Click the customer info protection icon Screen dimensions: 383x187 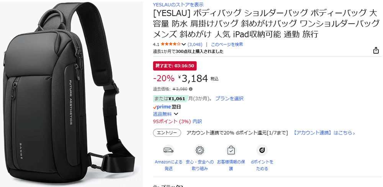pos(231,150)
